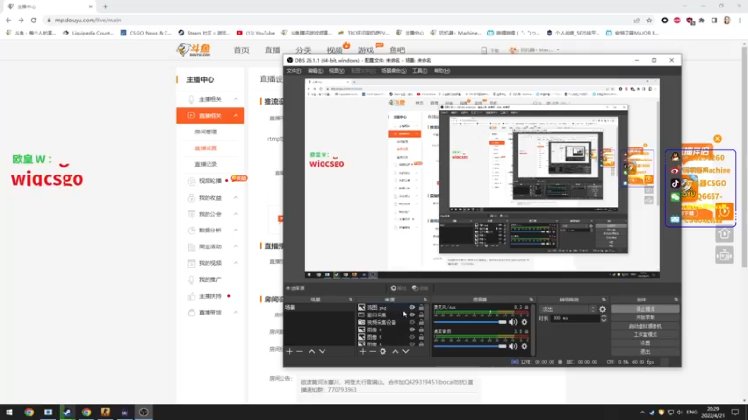The image size is (748, 420).
Task: Open the View menu in OBS
Action: 337,71
